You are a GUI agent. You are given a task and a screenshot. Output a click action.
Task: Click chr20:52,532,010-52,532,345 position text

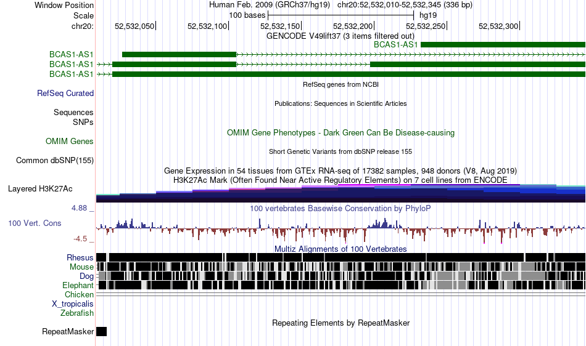point(405,5)
